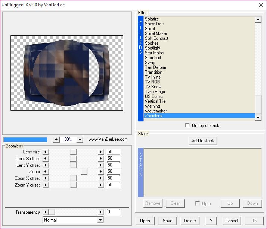Click the zoom in plus button
This screenshot has height=229, width=267.
pos(56,140)
